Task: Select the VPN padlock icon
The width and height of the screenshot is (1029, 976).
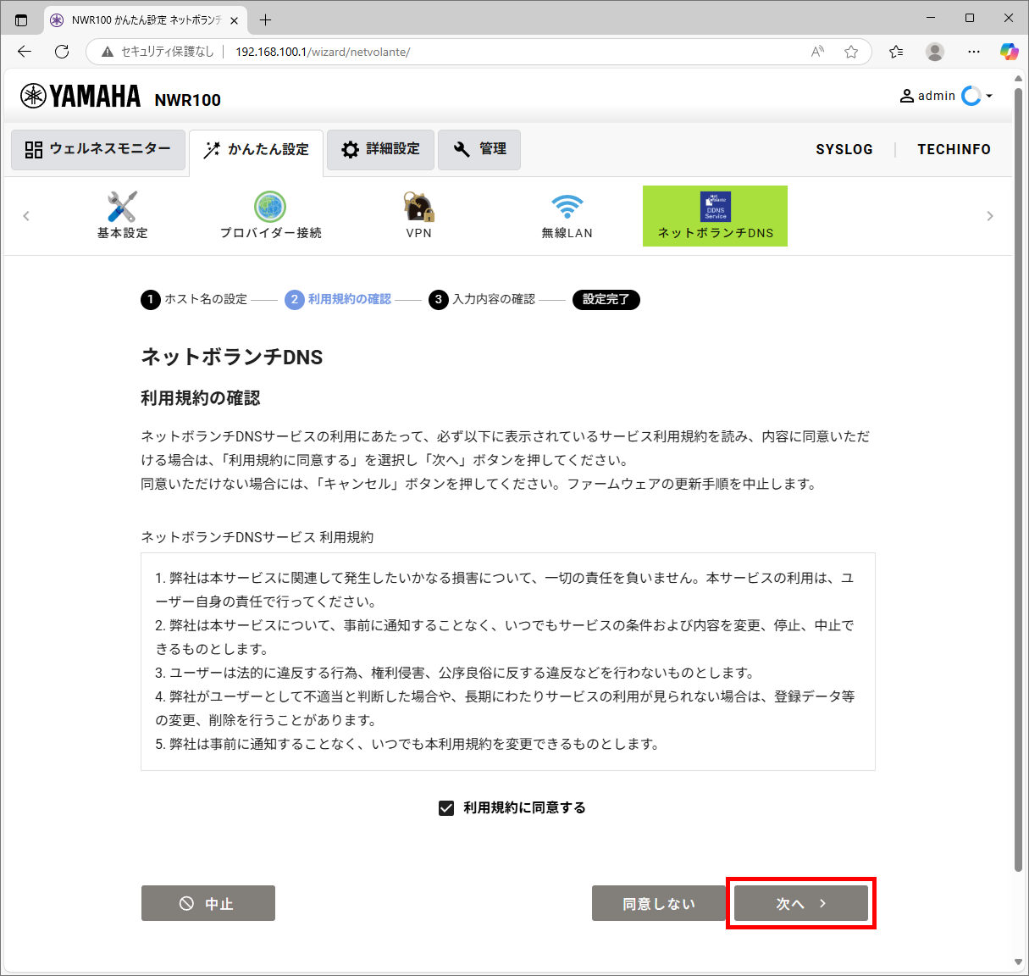Action: point(418,207)
